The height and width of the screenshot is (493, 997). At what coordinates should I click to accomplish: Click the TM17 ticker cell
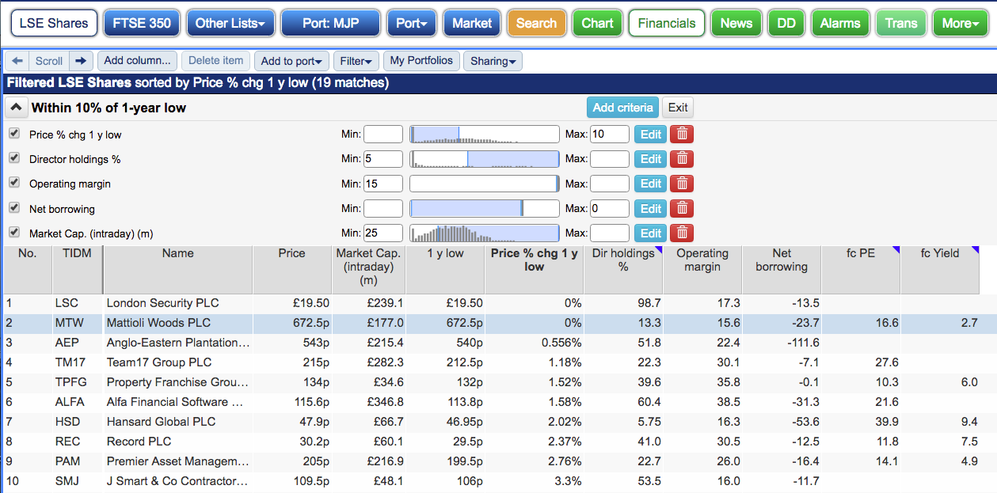coord(78,362)
